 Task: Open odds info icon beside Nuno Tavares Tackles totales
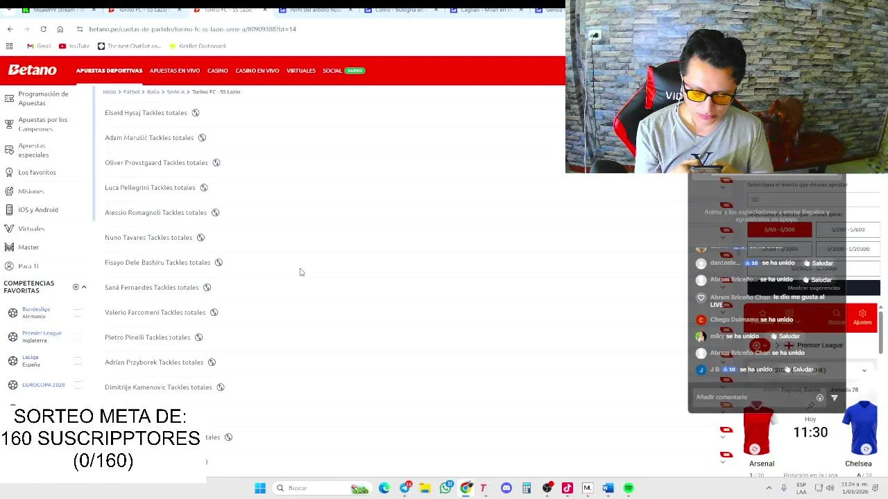point(200,237)
